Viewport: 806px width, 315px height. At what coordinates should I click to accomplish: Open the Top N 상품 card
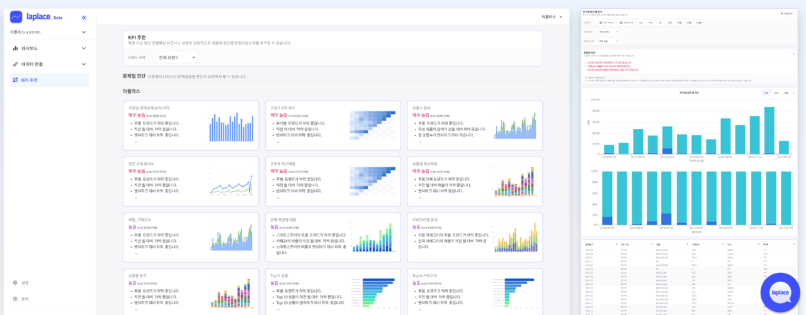click(x=333, y=292)
